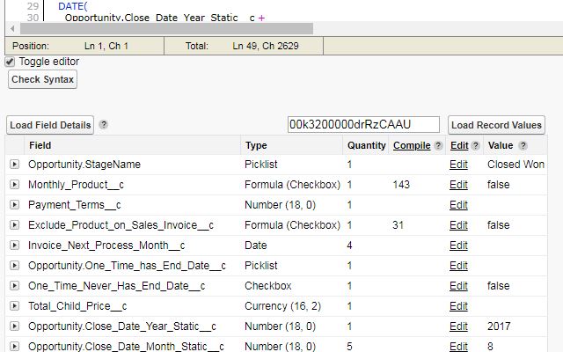Expand the Invoice_Next_Process_Month__c row

point(14,246)
